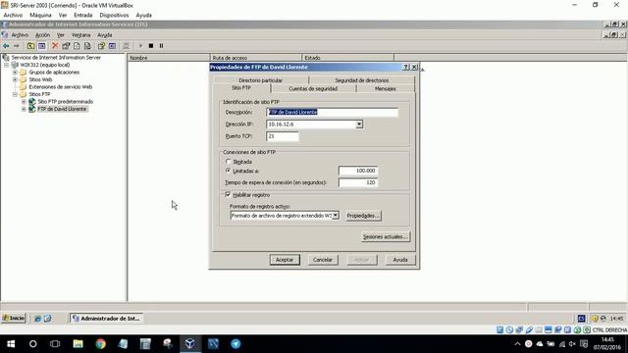Select Servicios de Internet Information Server root
Image resolution: width=628 pixels, height=353 pixels.
56,58
